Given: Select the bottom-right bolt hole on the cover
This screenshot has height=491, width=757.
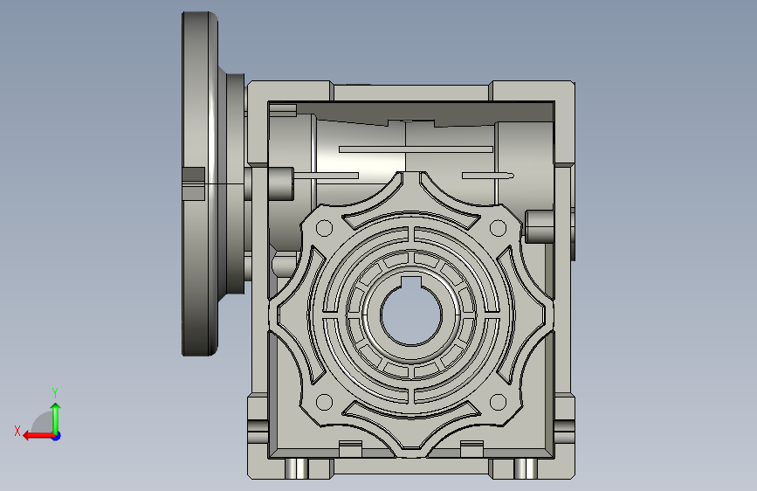Looking at the screenshot, I should pos(498,402).
